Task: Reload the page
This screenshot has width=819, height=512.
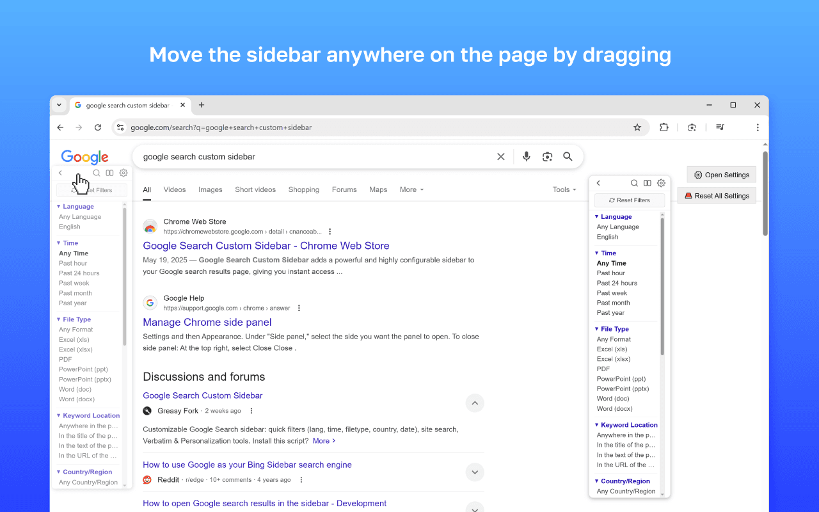Action: coord(98,127)
